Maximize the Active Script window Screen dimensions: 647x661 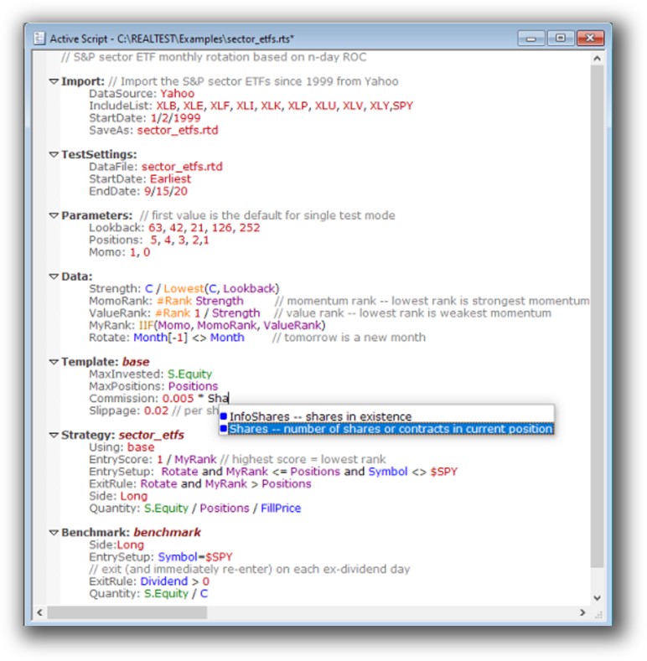(x=560, y=39)
